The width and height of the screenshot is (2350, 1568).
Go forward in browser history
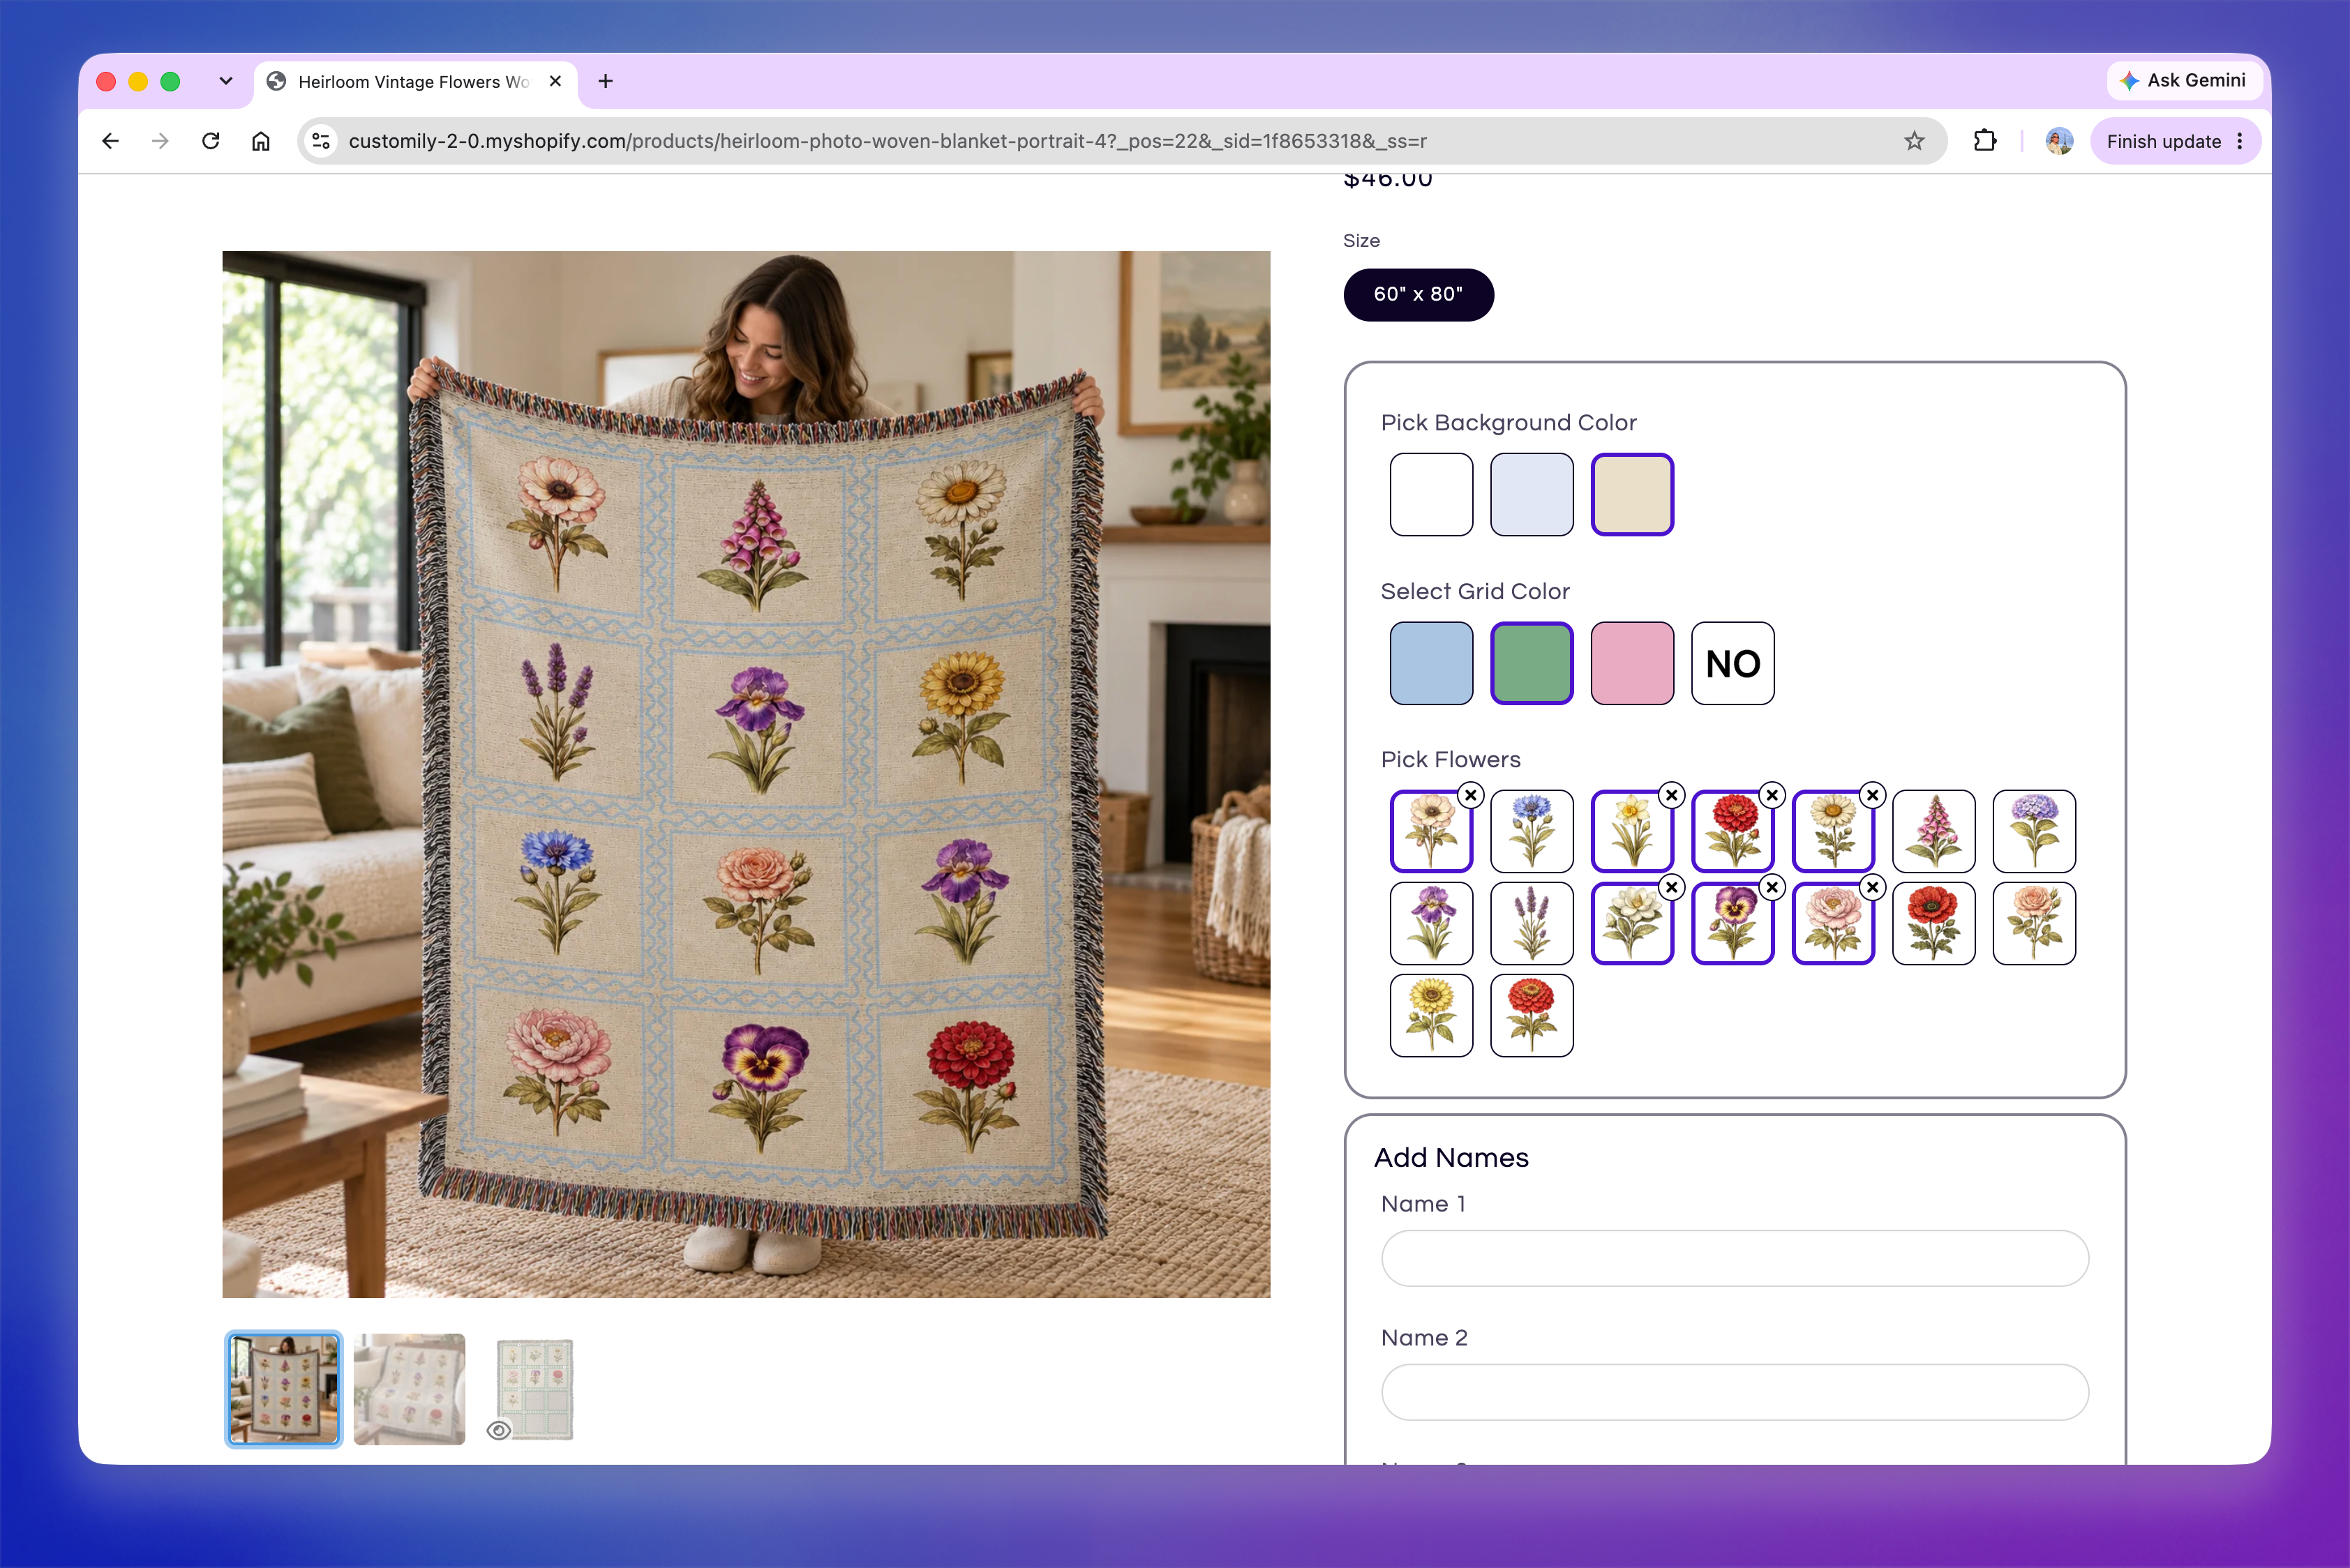click(x=160, y=141)
